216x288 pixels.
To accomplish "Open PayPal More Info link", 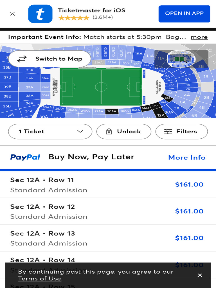I will (x=187, y=157).
